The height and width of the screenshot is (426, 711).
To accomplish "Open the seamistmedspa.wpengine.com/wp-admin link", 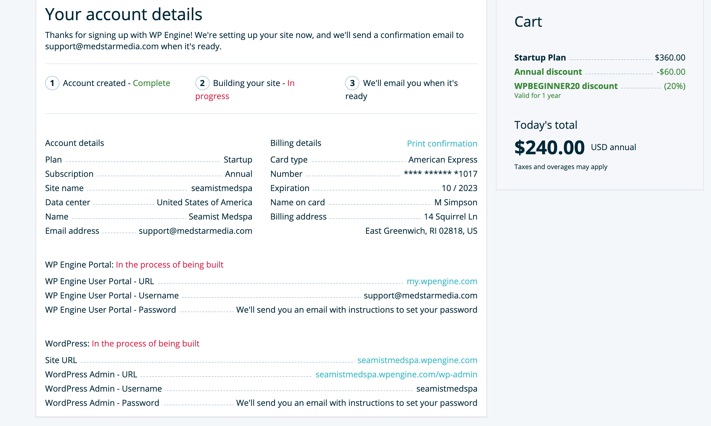I will 396,374.
